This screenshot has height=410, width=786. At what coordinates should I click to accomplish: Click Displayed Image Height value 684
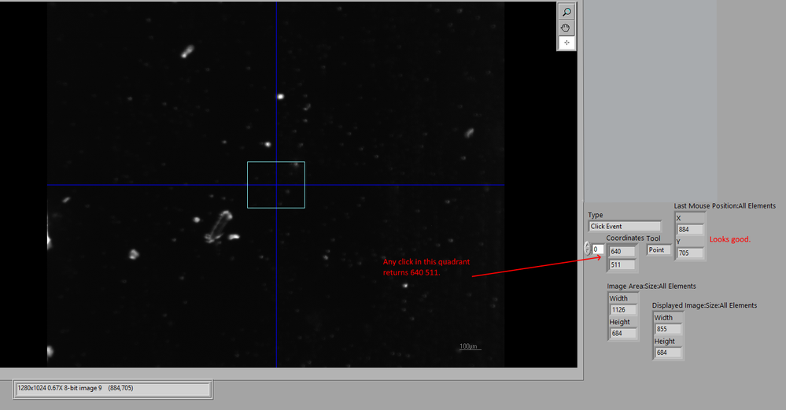[x=668, y=353]
